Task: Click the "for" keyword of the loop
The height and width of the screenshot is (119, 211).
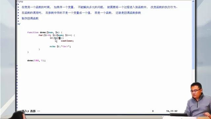Action: tap(41, 35)
